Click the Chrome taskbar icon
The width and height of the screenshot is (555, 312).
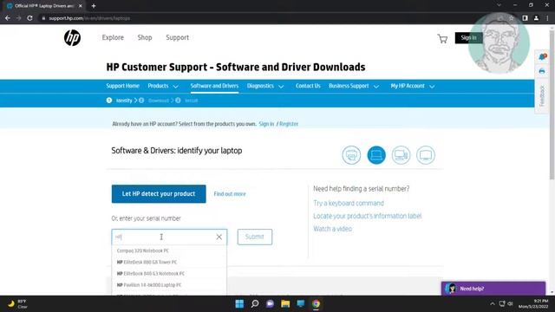point(316,304)
